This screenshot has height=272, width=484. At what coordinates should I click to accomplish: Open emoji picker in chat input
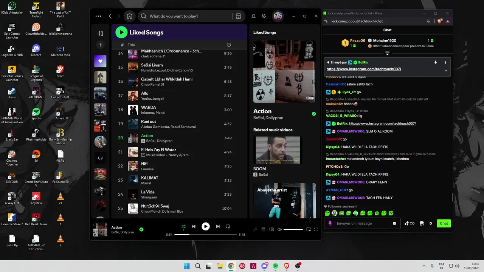pos(394,223)
